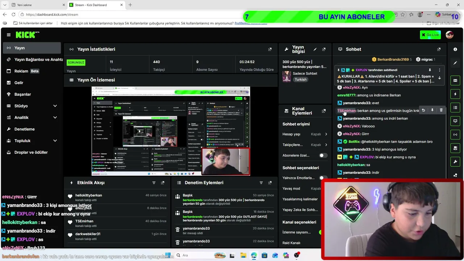Open the Windows Start menu
The height and width of the screenshot is (261, 464).
pos(168,255)
